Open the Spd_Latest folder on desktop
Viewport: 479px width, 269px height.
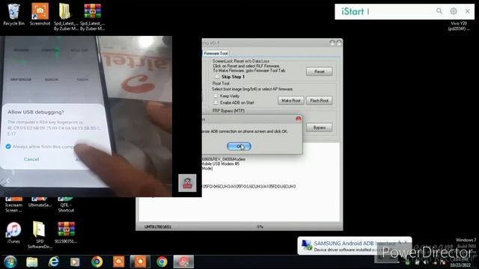66,16
